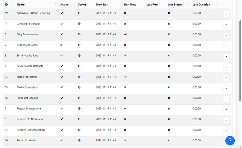242x148 pixels.
Task: Click Last Status cross for Report Schedule
Action: (169, 141)
